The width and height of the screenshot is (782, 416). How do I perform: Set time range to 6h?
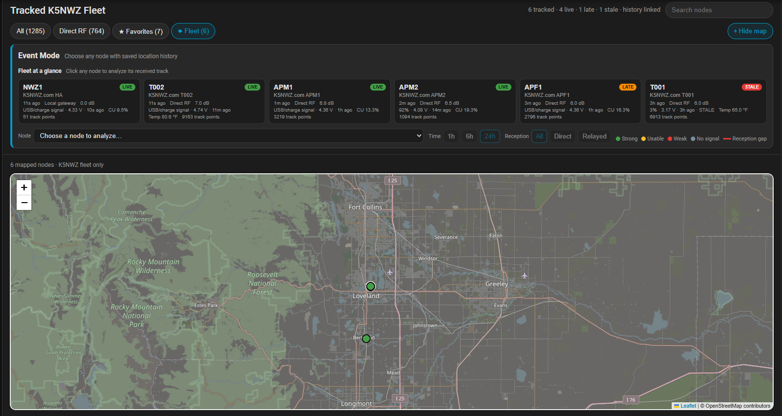[469, 136]
